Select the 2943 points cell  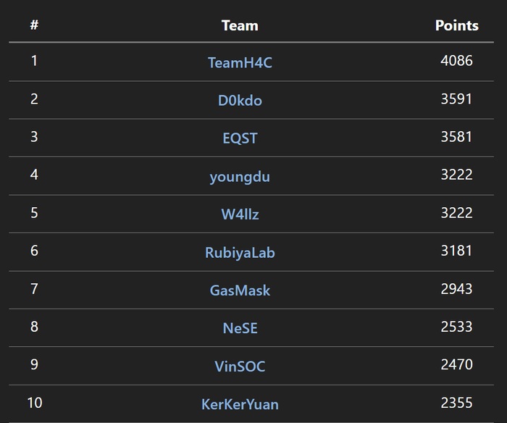pyautogui.click(x=456, y=288)
